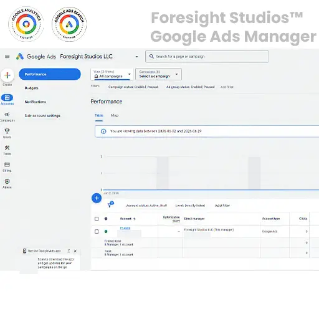Open the hamburger main menu
Image resolution: width=319 pixels, height=319 pixels.
click(x=7, y=57)
